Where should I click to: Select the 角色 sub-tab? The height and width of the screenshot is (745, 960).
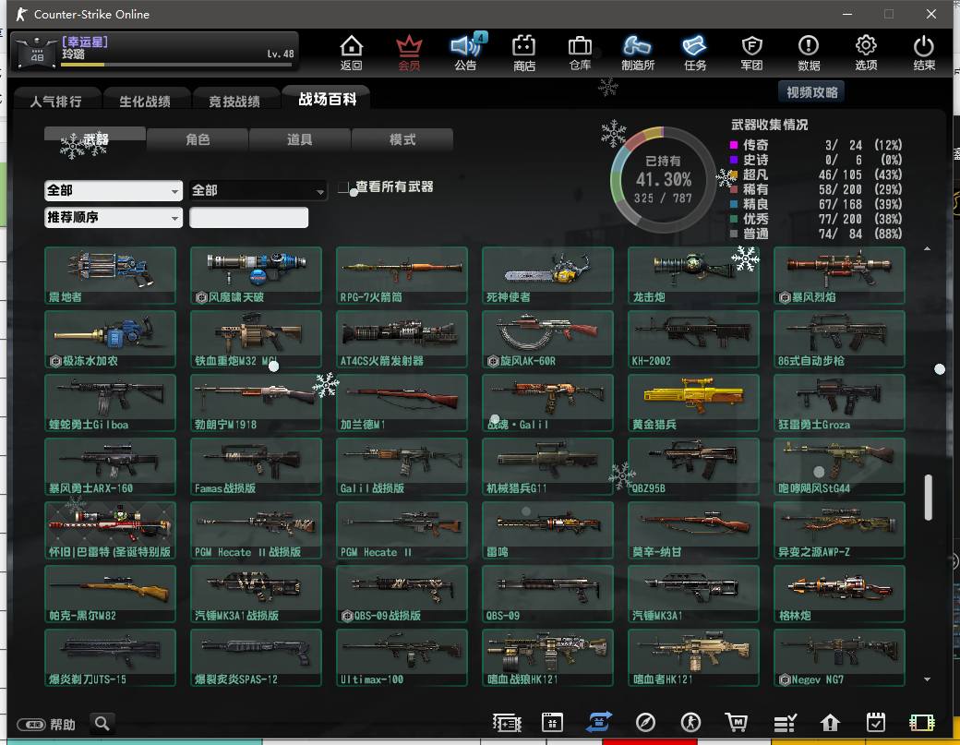click(x=198, y=139)
